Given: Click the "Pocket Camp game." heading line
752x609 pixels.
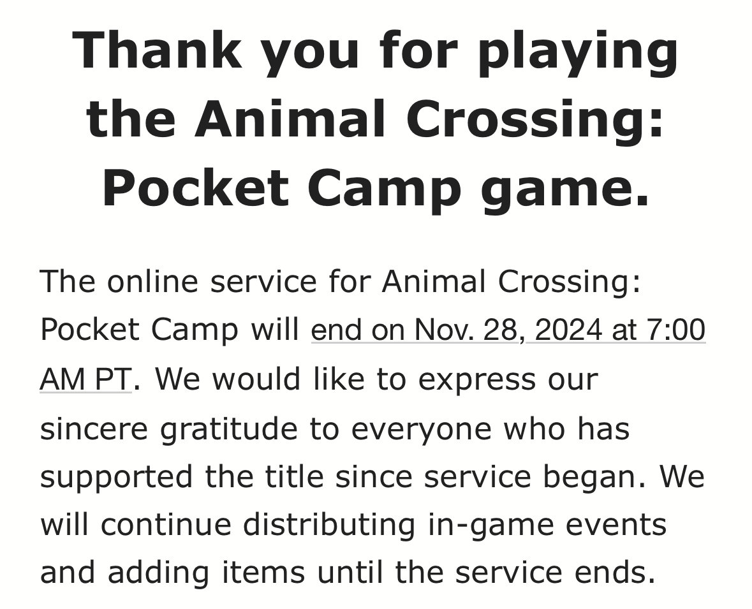Looking at the screenshot, I should coord(375,189).
